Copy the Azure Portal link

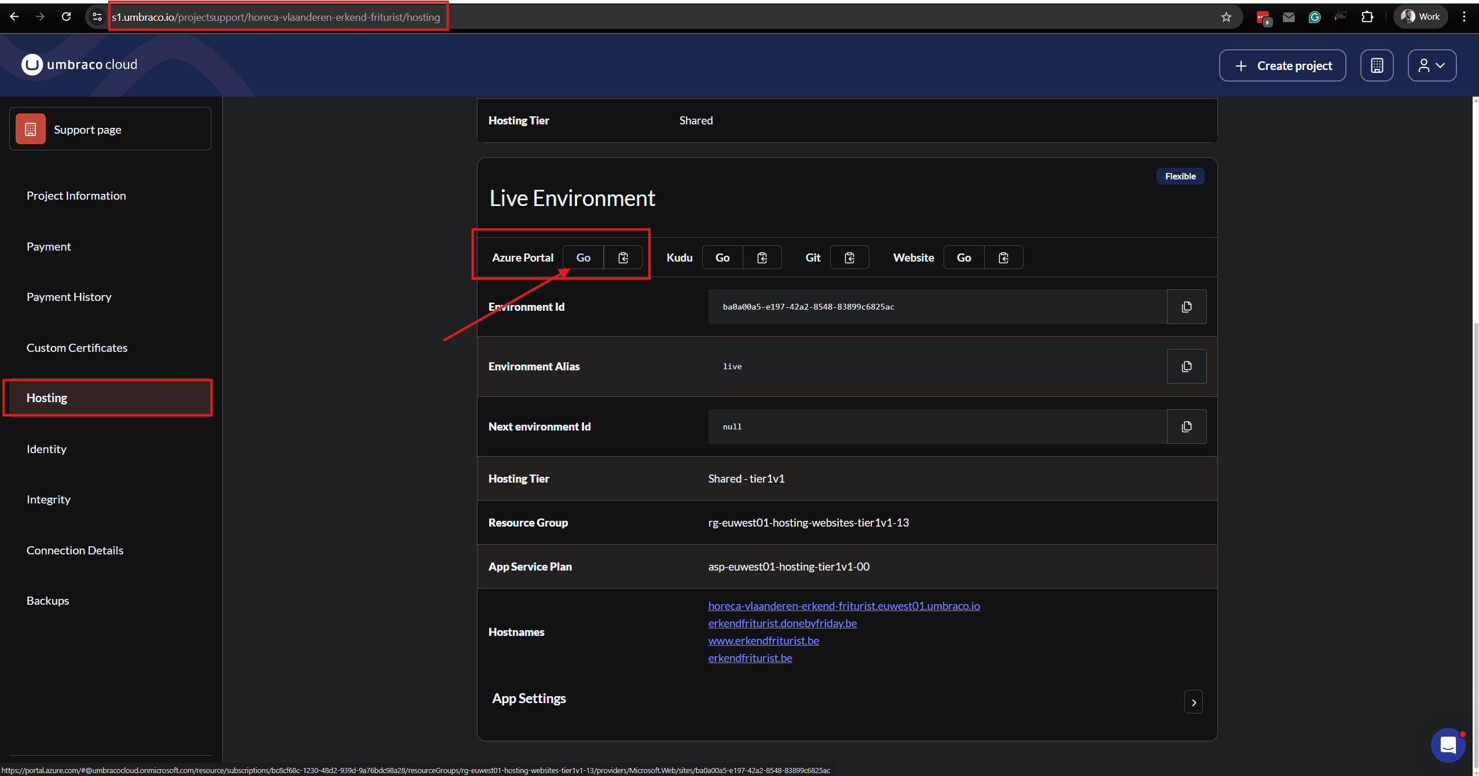[x=623, y=258]
